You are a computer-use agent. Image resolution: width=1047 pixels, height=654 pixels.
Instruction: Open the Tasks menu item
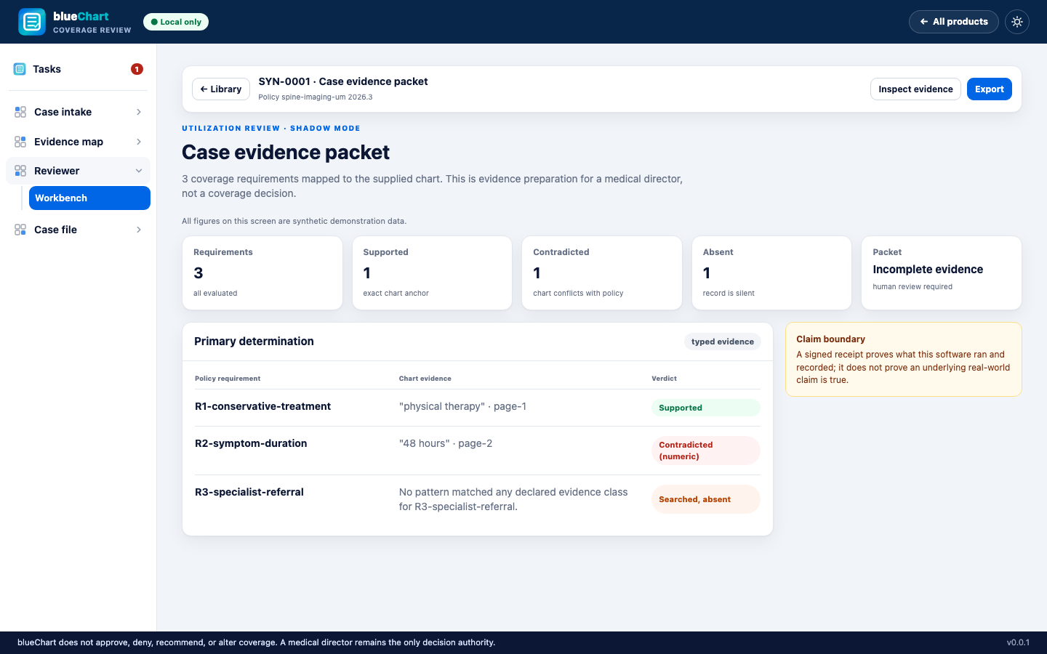coord(79,69)
